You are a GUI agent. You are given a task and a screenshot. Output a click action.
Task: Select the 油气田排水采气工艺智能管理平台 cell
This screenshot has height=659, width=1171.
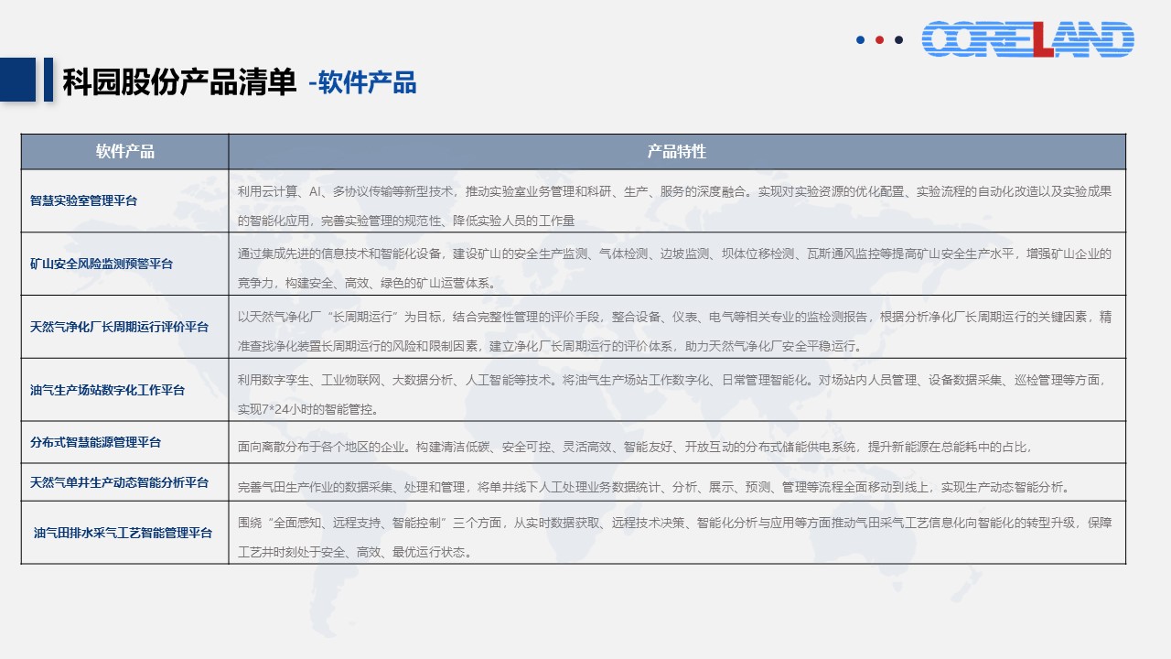(x=125, y=532)
